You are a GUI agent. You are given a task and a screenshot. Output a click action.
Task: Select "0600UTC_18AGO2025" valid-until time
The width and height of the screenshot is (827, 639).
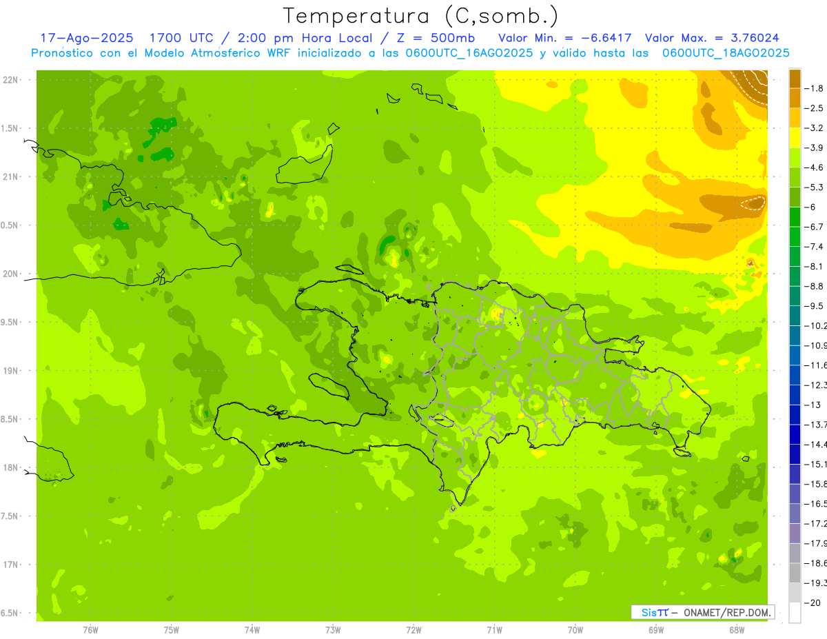726,53
